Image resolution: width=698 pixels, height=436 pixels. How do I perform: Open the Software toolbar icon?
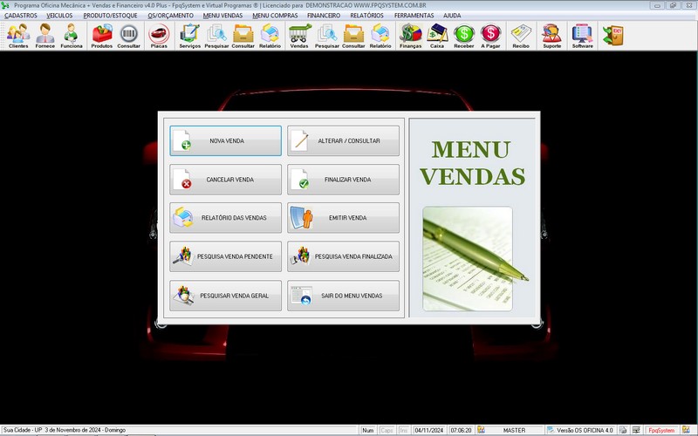[x=582, y=36]
